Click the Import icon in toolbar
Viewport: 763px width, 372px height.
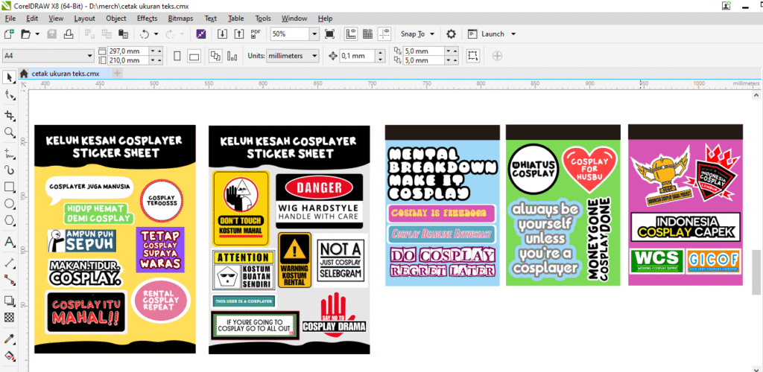(x=222, y=34)
